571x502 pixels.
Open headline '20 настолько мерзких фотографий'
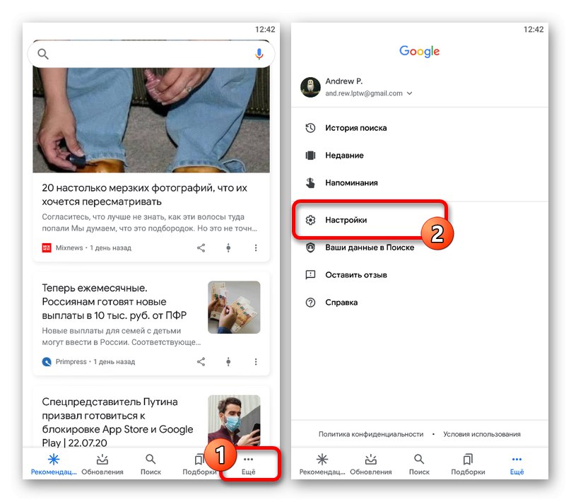[144, 195]
